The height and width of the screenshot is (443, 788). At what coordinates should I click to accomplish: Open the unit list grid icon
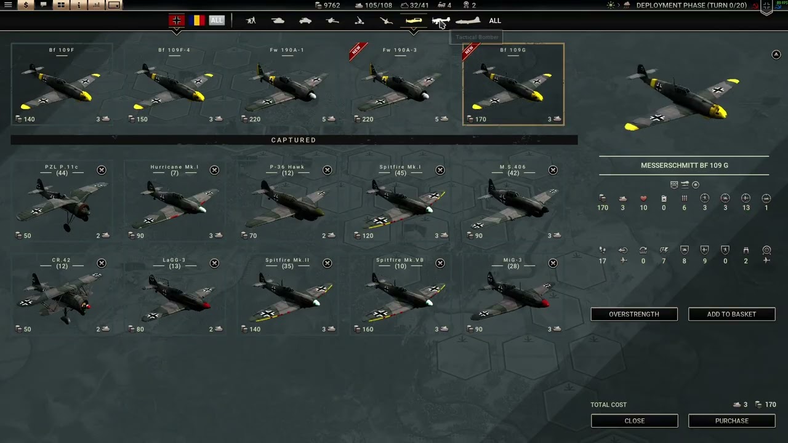point(61,5)
